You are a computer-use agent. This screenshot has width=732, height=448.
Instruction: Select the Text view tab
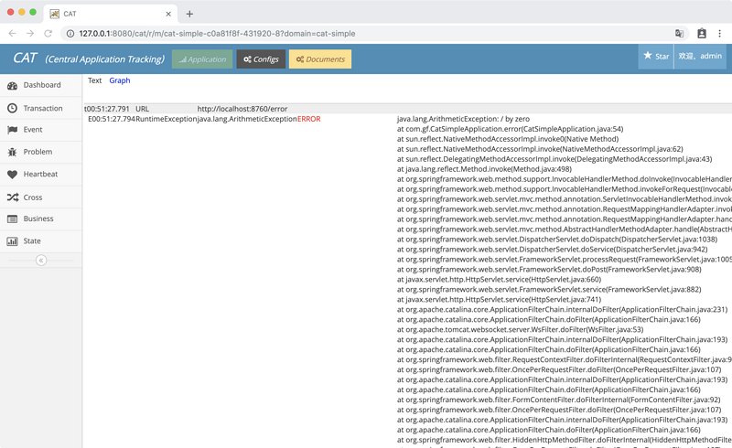pos(94,80)
